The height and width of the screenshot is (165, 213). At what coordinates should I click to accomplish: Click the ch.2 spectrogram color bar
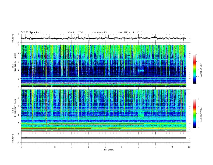pos(194,114)
